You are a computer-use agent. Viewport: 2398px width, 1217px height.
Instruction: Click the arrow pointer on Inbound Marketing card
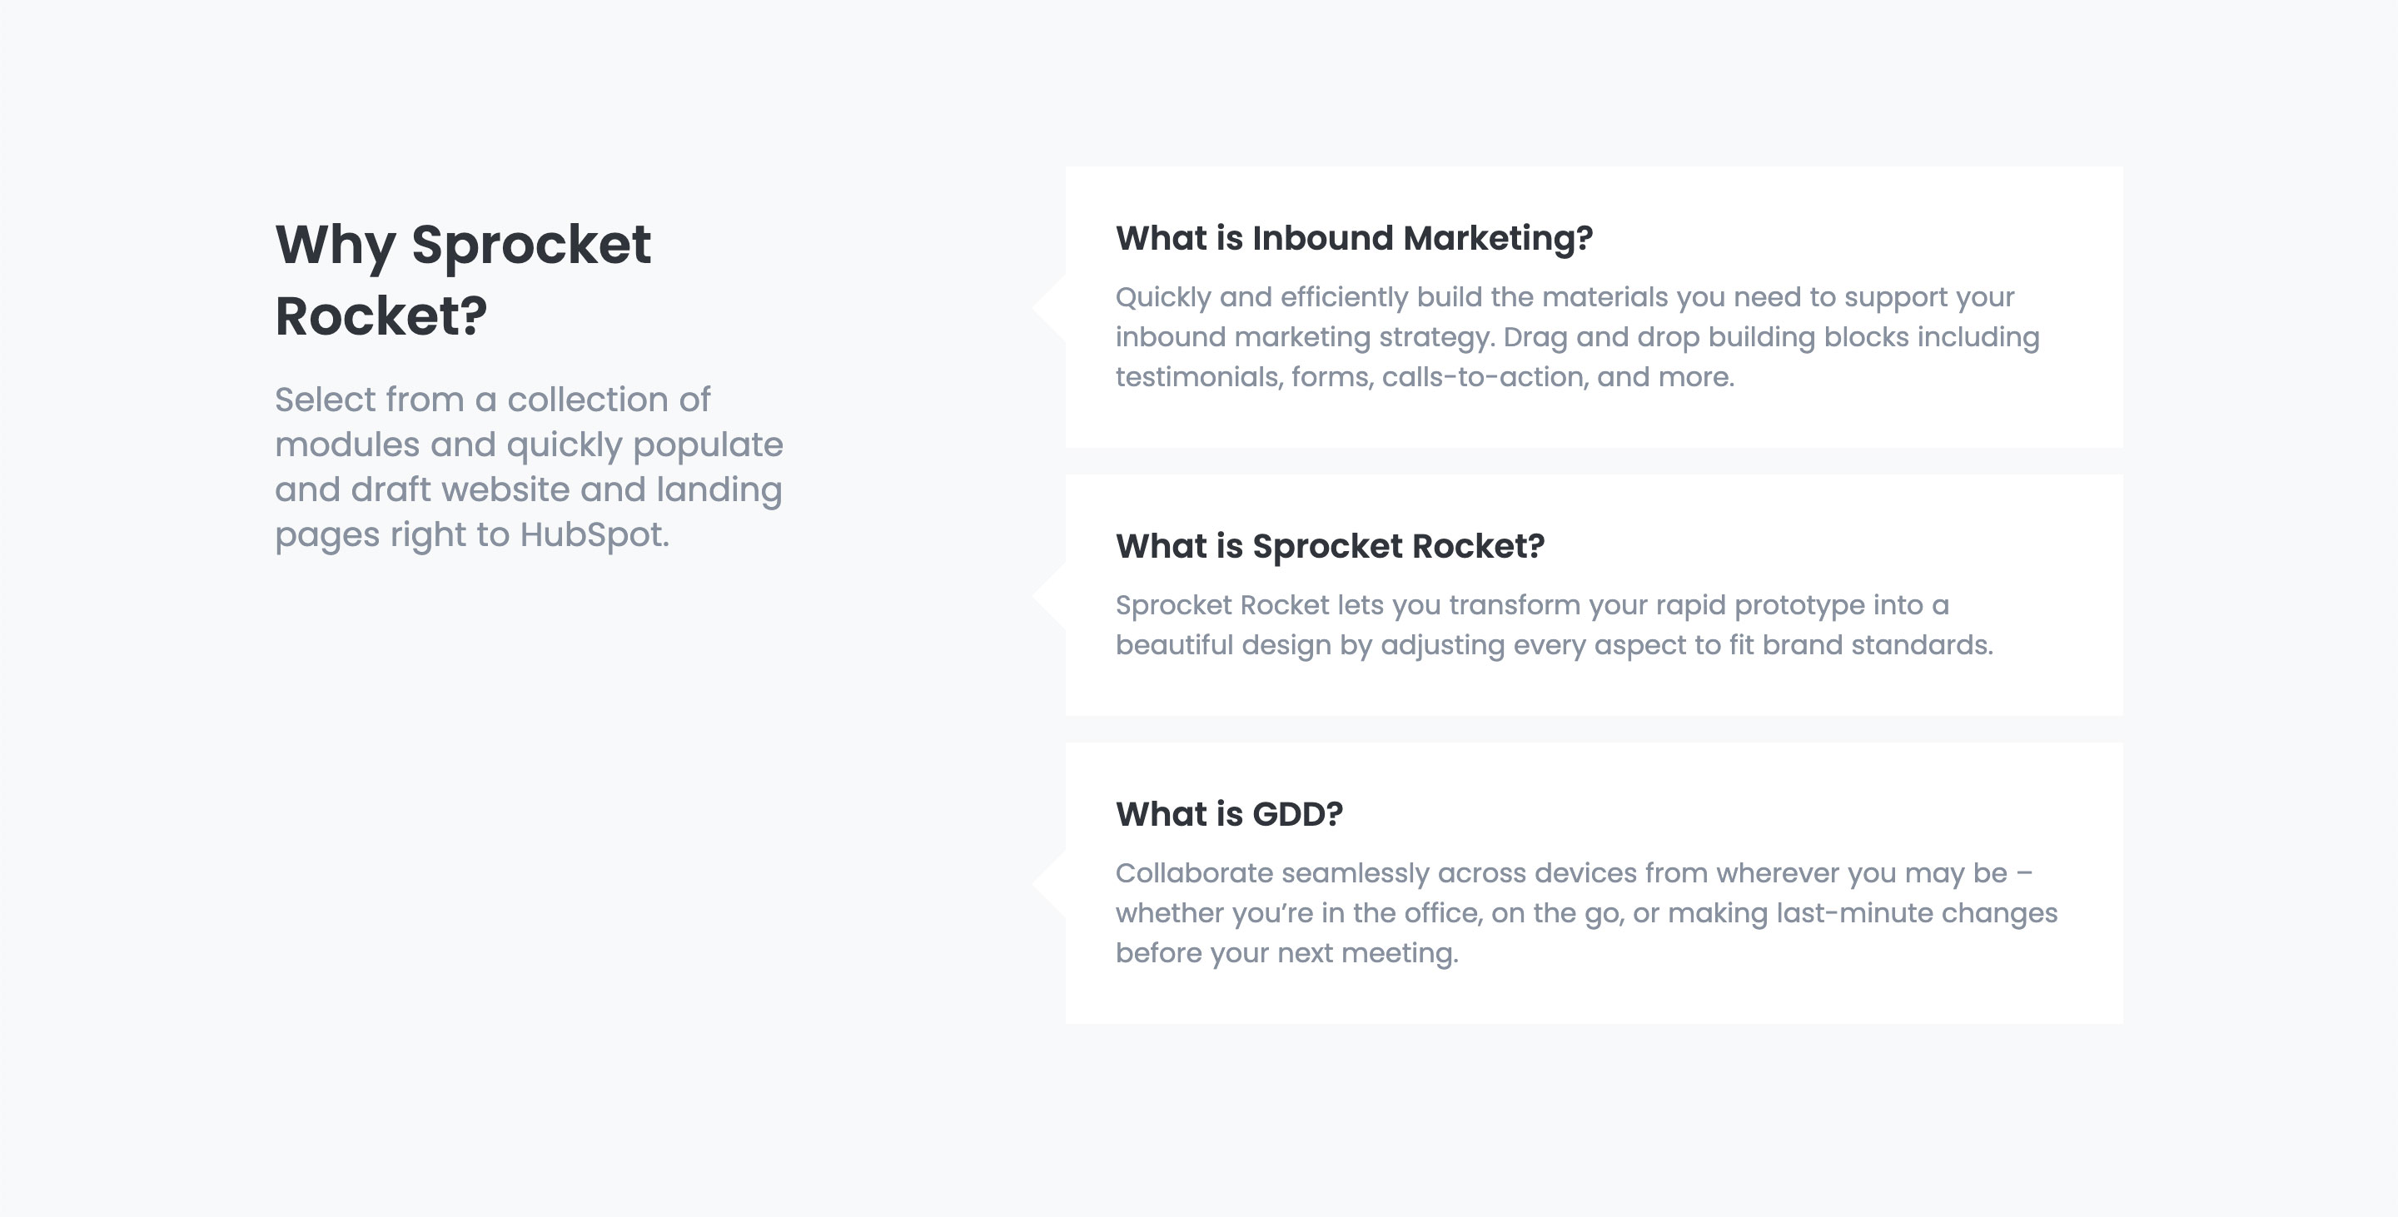coord(1049,308)
